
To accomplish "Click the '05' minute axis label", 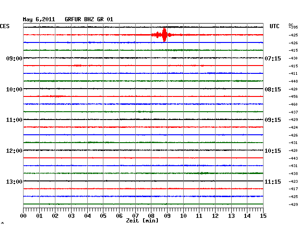I will 103,216.
